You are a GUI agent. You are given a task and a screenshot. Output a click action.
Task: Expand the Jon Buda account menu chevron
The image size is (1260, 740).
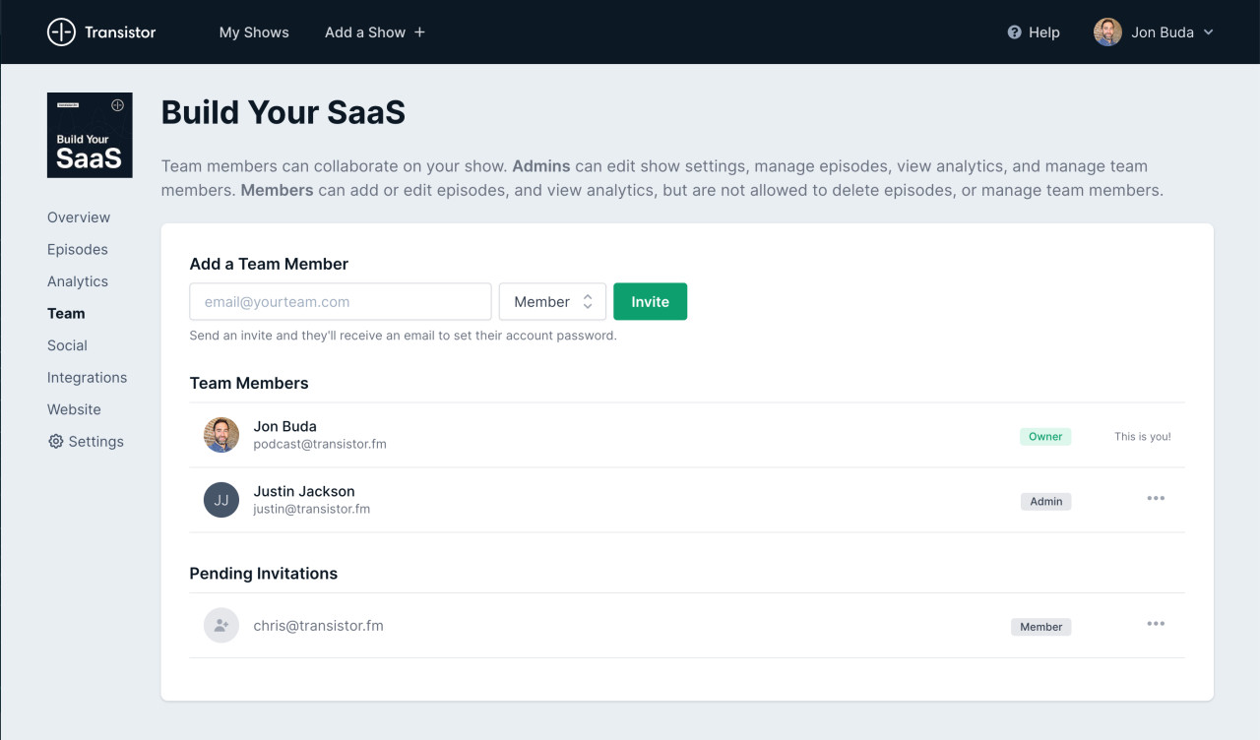point(1209,32)
